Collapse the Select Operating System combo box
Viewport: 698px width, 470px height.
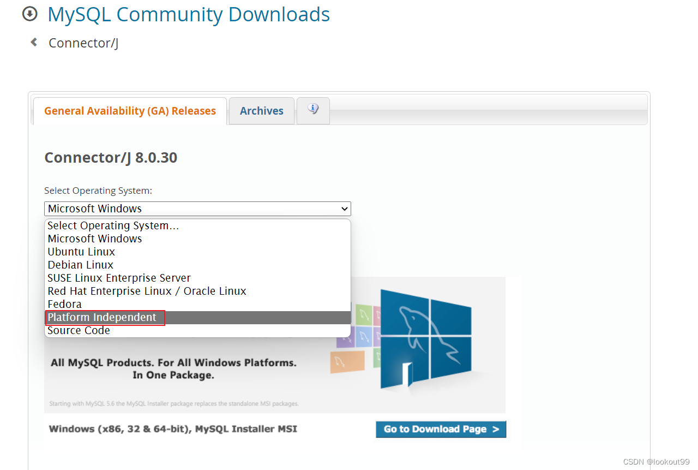click(197, 209)
